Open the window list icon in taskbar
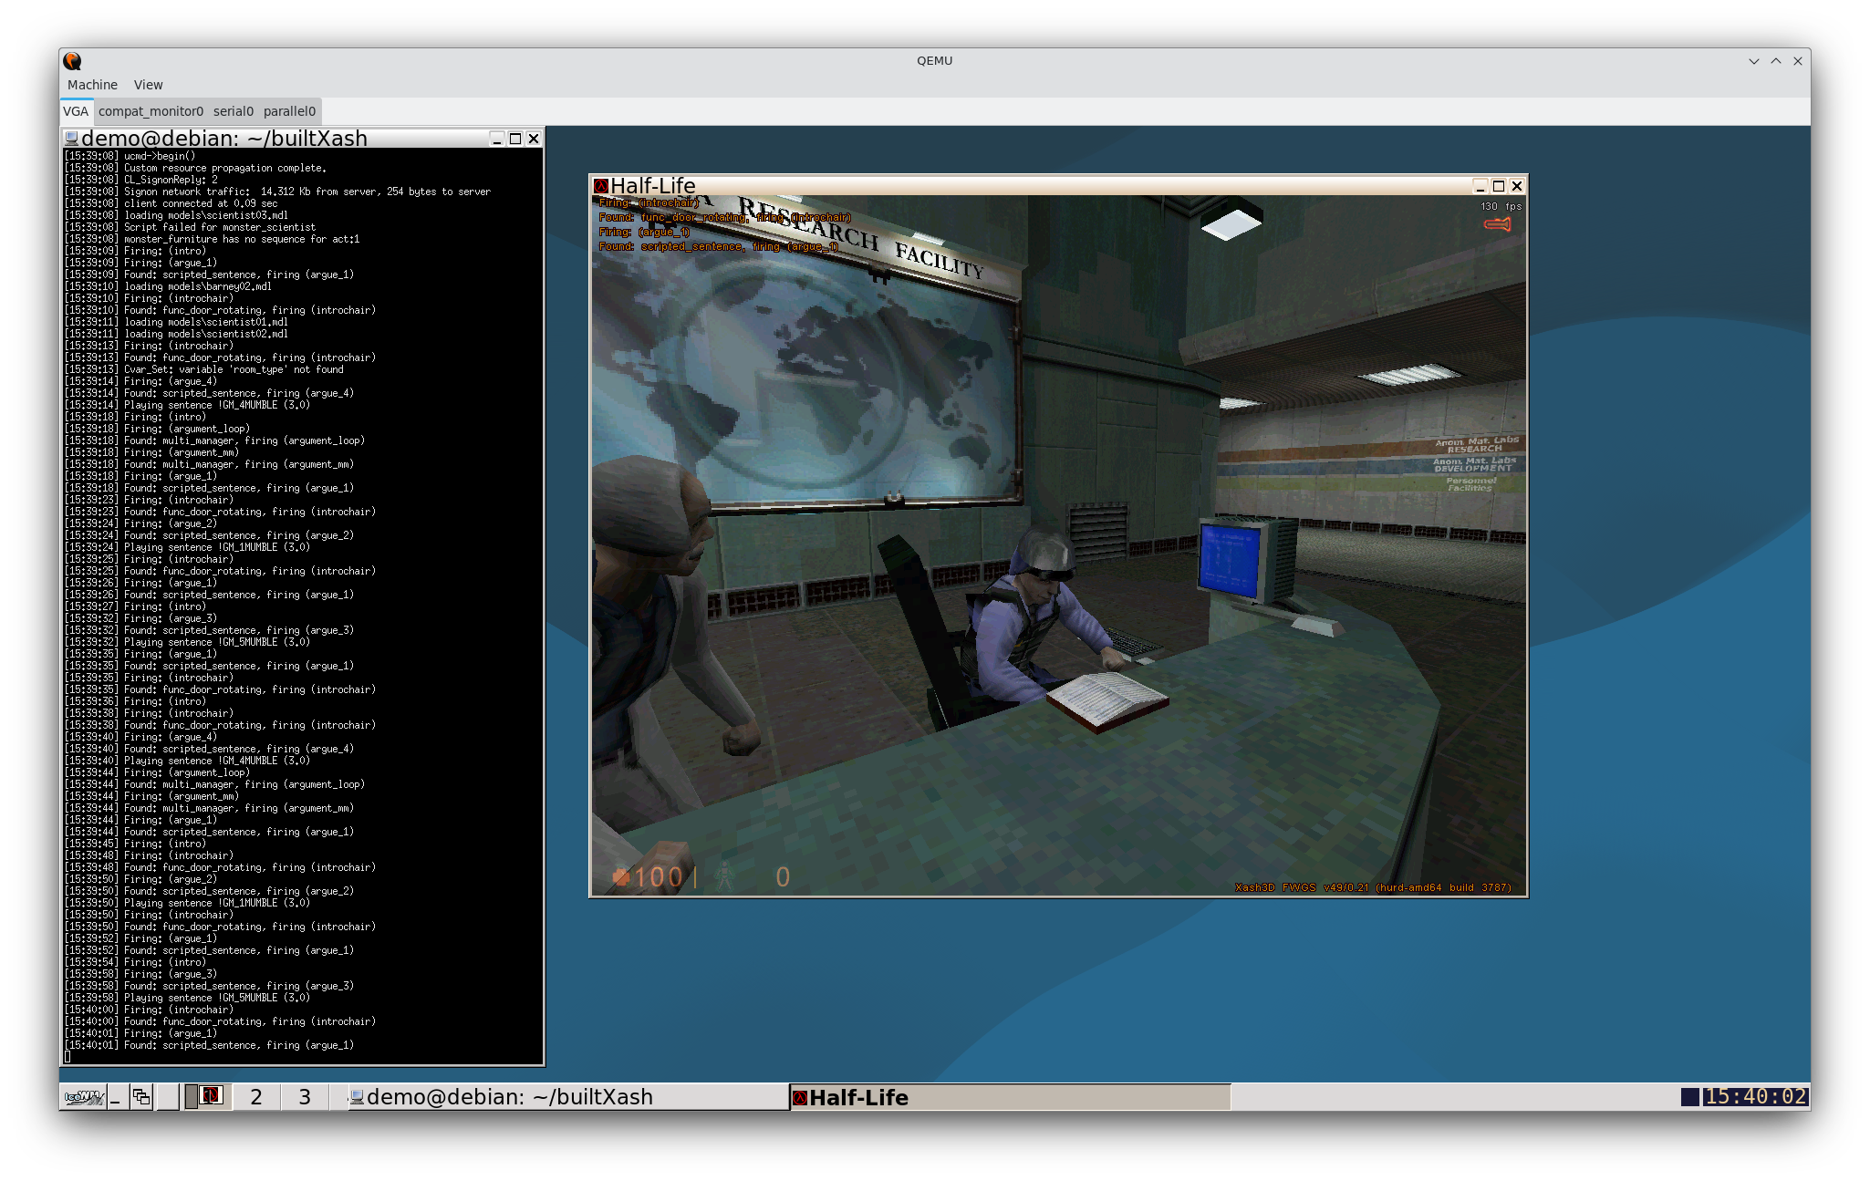Image resolution: width=1870 pixels, height=1181 pixels. [141, 1097]
